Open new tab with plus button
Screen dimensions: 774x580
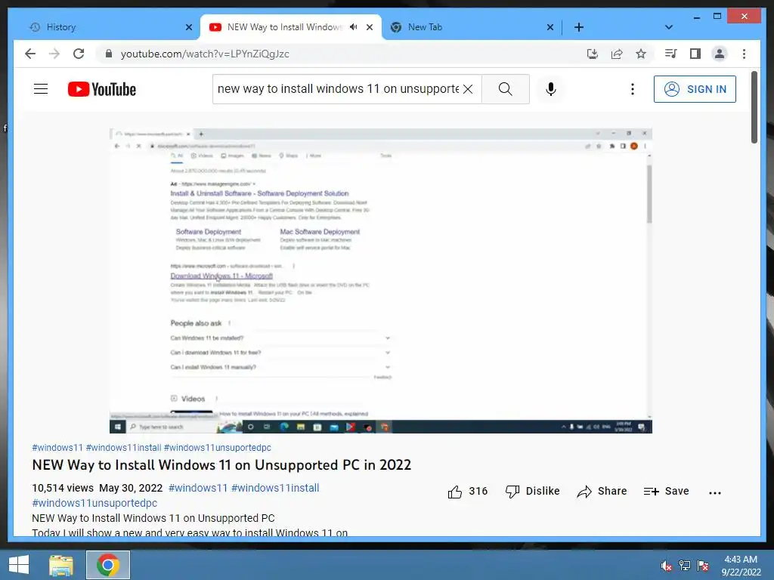tap(579, 27)
